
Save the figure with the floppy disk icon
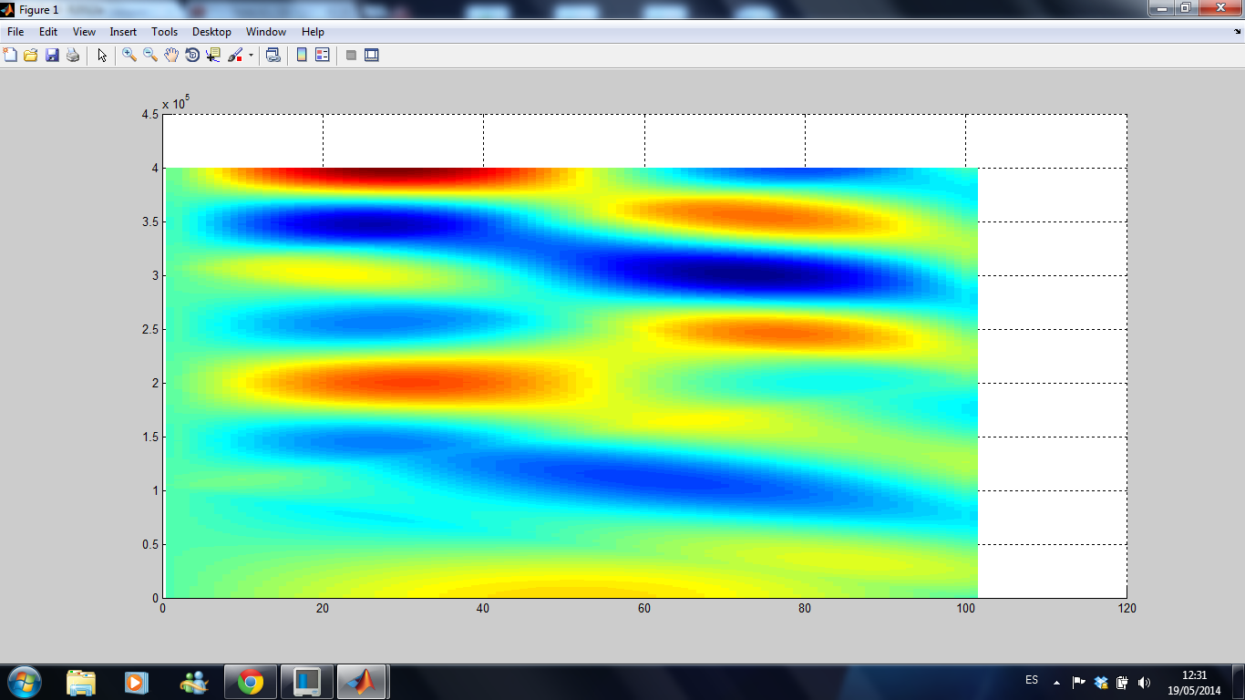pos(52,56)
